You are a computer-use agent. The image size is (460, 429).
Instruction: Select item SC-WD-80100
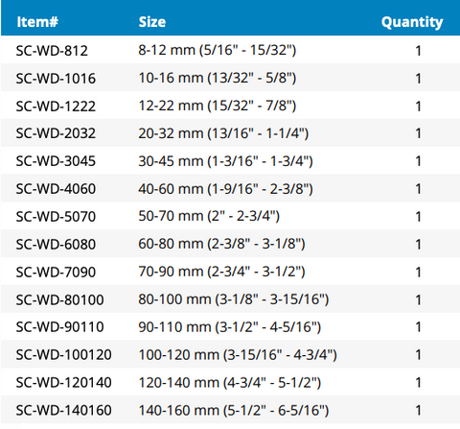pyautogui.click(x=60, y=299)
